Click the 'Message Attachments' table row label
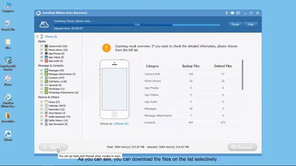 [158, 116]
